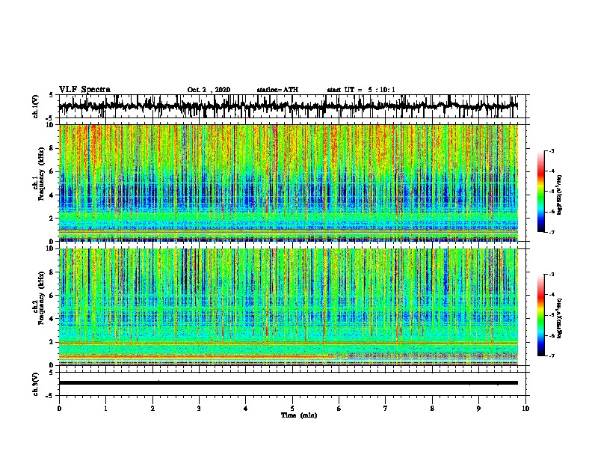Click the ch.3 flat black voltage trace

pyautogui.click(x=289, y=383)
